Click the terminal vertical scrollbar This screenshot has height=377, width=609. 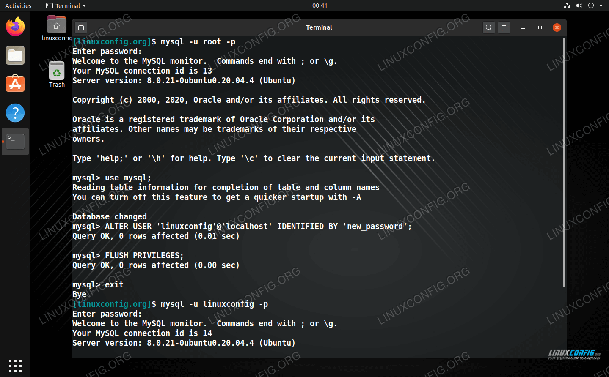click(x=564, y=162)
